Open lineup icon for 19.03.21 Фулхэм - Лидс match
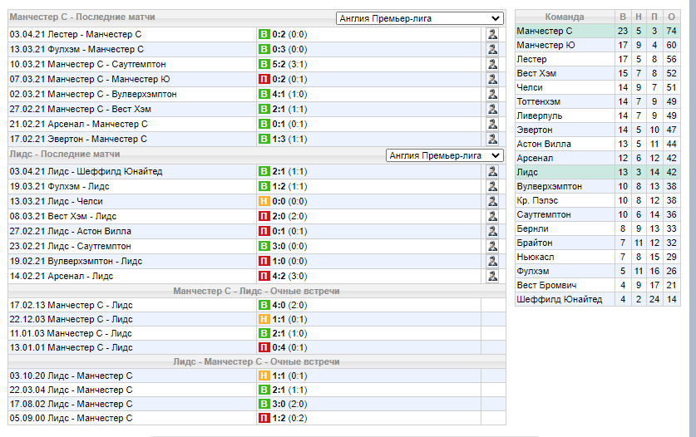696x437 pixels. click(492, 186)
